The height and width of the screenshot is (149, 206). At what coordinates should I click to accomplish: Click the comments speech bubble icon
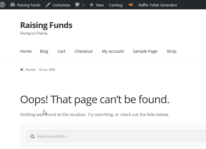77,5
